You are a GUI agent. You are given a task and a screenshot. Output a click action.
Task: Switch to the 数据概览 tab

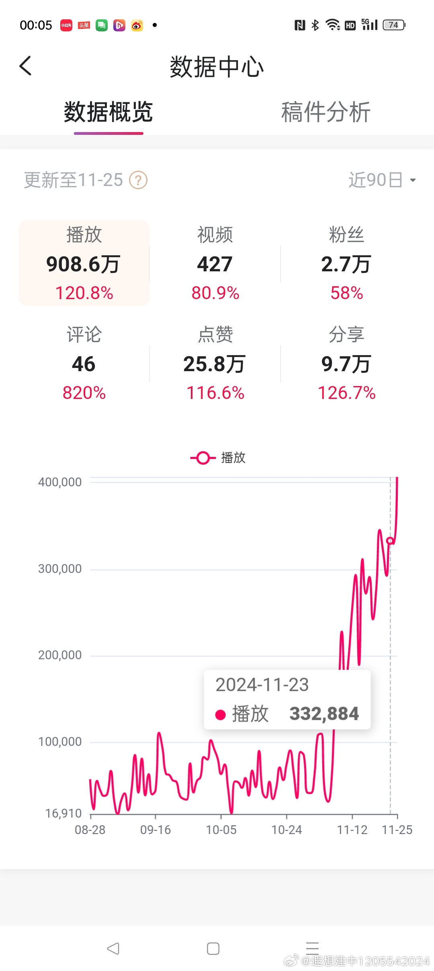[108, 112]
